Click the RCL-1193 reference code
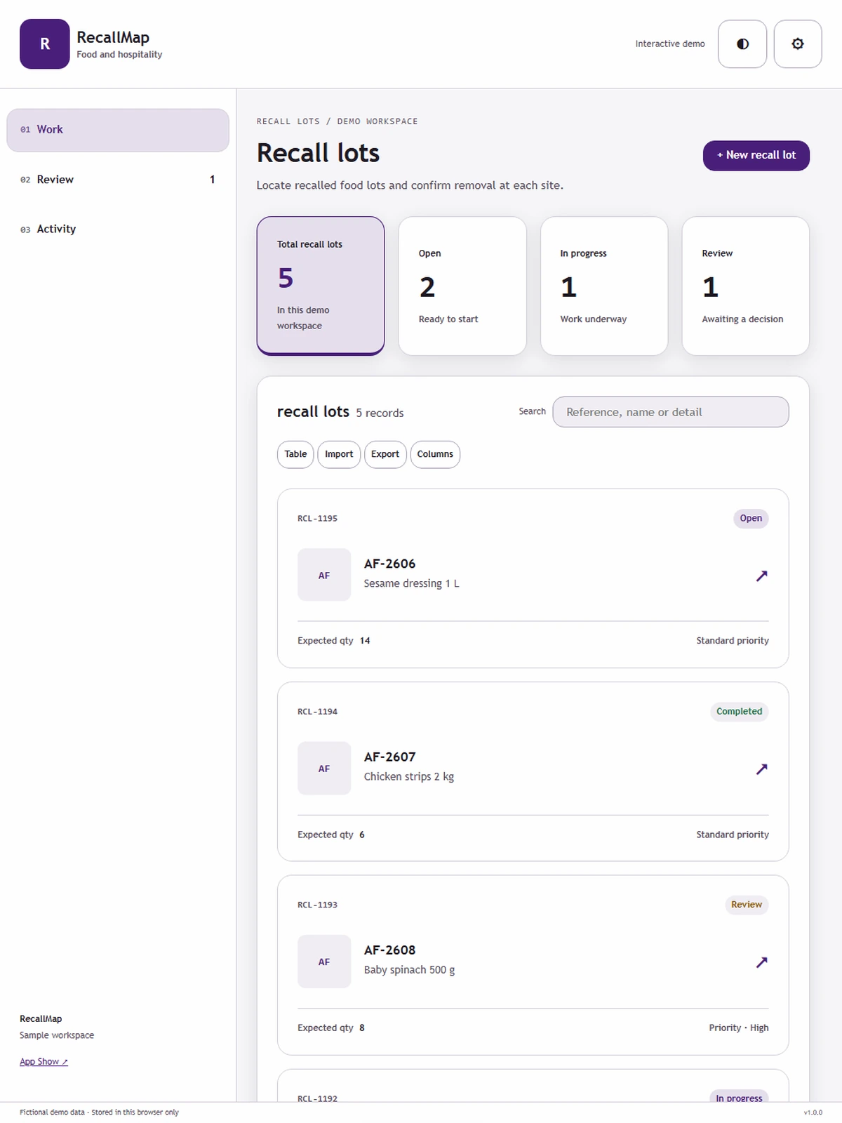The width and height of the screenshot is (842, 1123). pyautogui.click(x=317, y=905)
